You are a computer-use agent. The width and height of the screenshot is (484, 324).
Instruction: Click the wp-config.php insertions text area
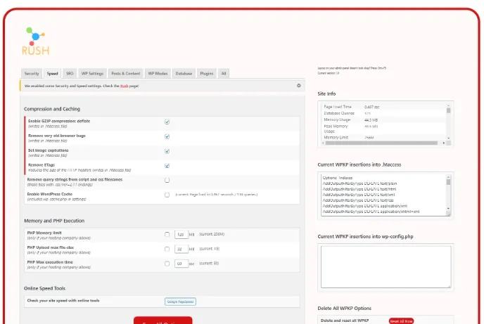tap(383, 267)
